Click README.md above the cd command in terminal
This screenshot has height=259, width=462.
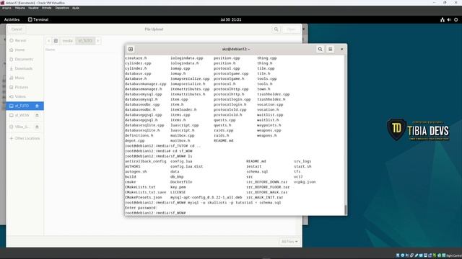223,140
